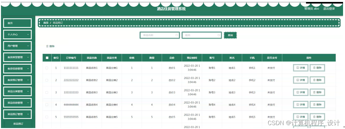
Task: Focus the 姓名 search input
Action: [201, 35]
